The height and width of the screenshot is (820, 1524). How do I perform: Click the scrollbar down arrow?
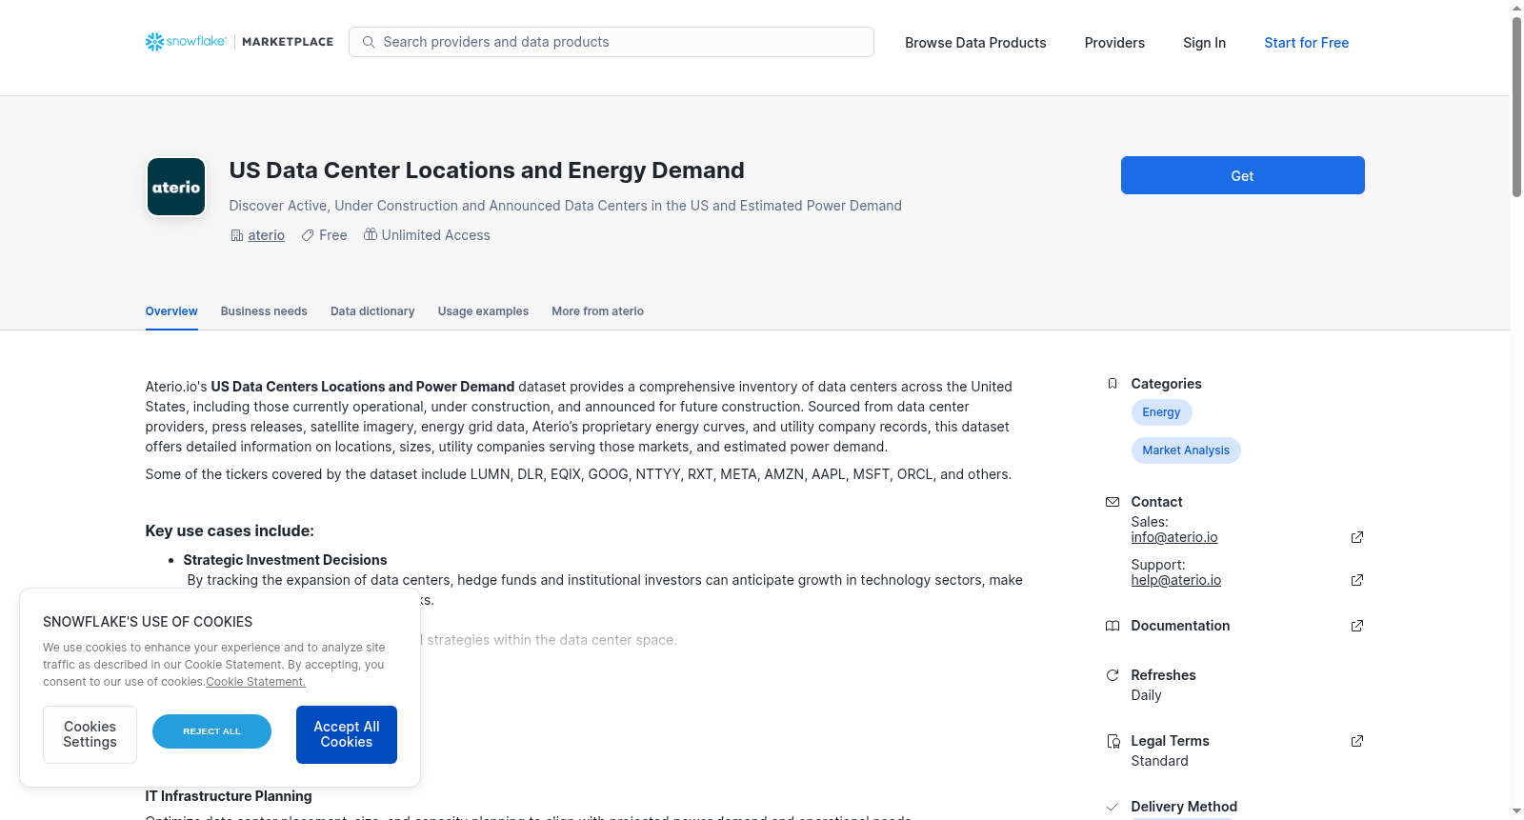point(1516,812)
